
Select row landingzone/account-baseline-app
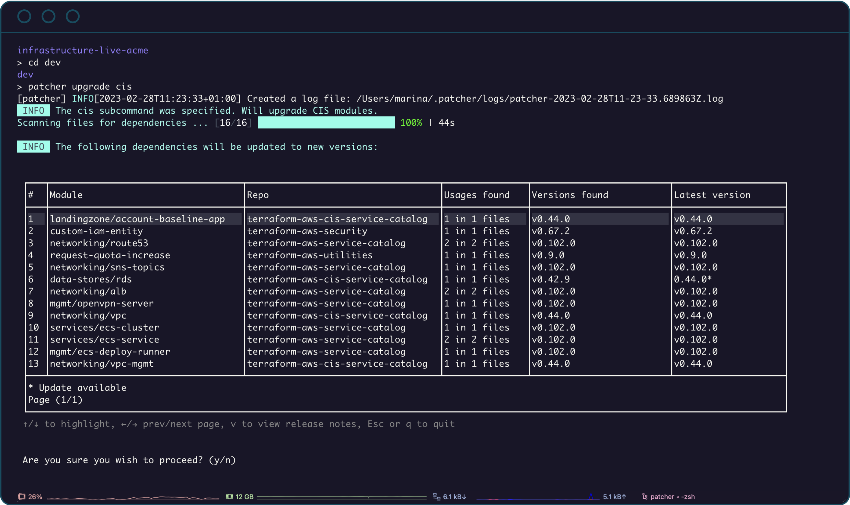[405, 219]
